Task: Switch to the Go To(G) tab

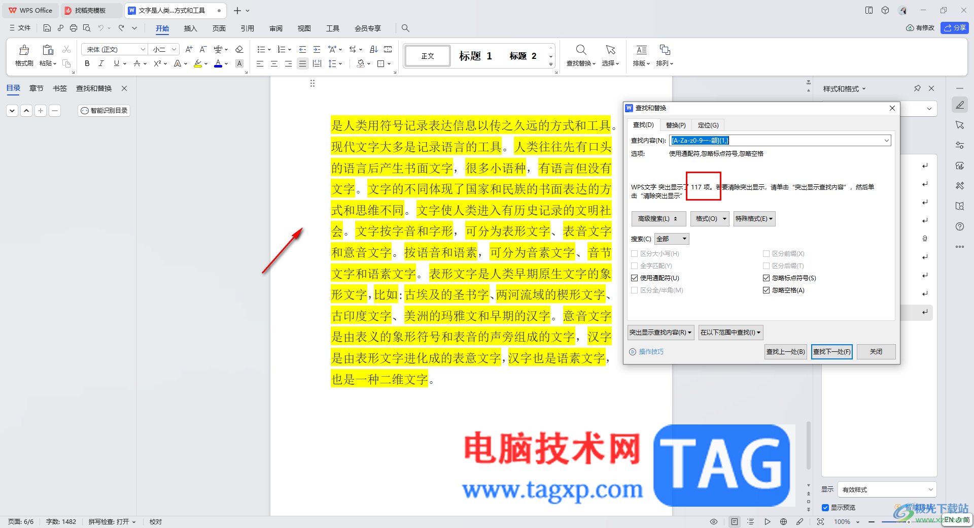Action: [x=708, y=125]
